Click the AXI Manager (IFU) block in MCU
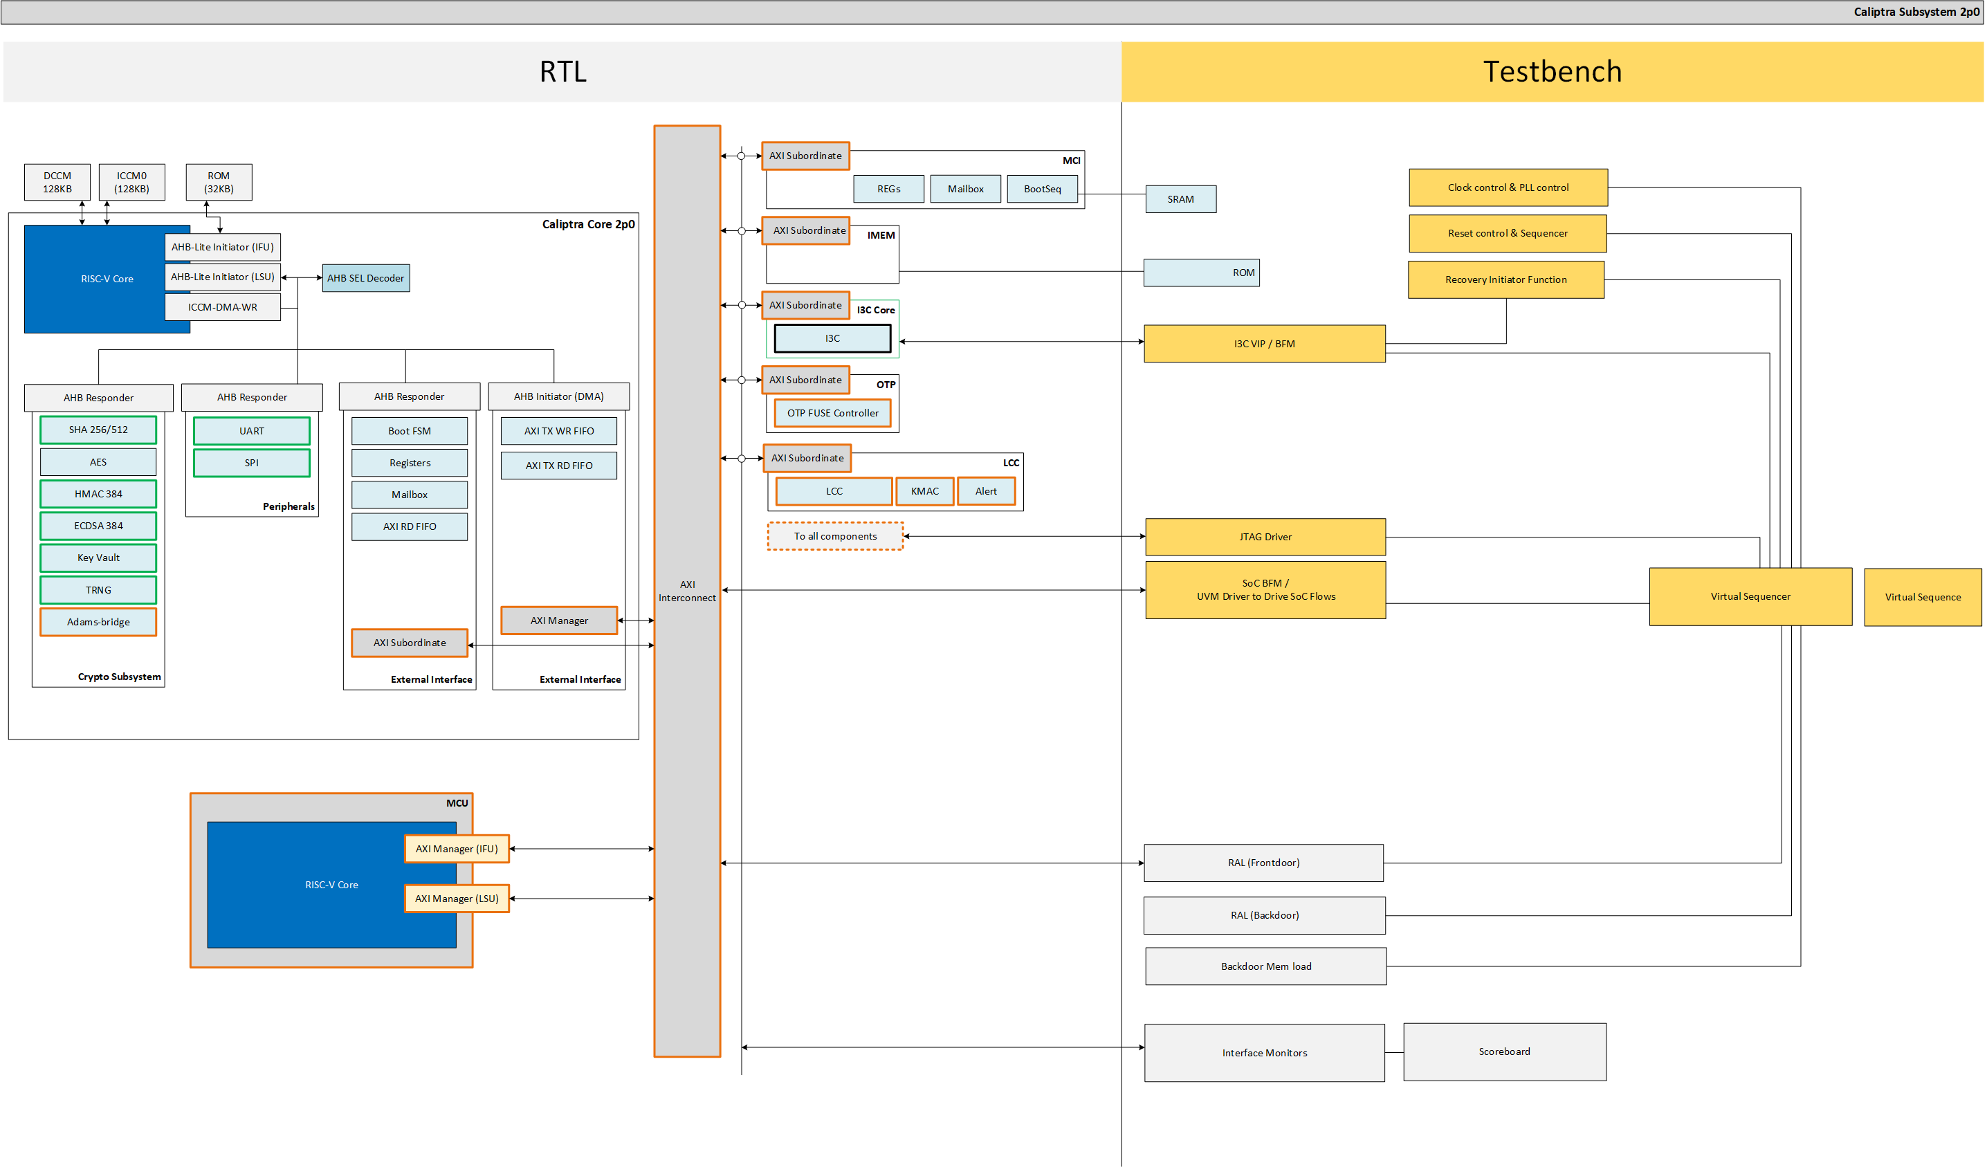This screenshot has height=1167, width=1987. point(457,849)
